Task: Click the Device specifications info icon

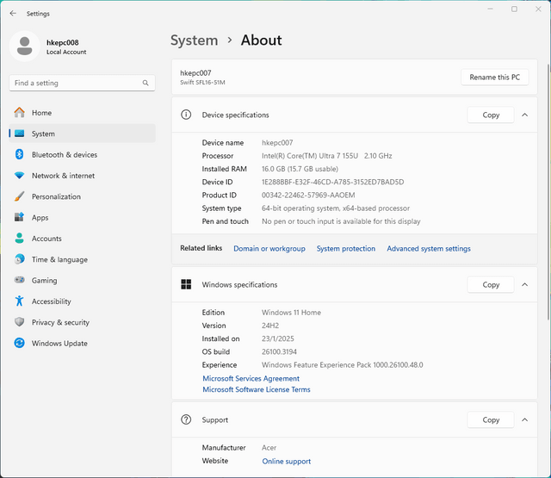Action: 186,115
